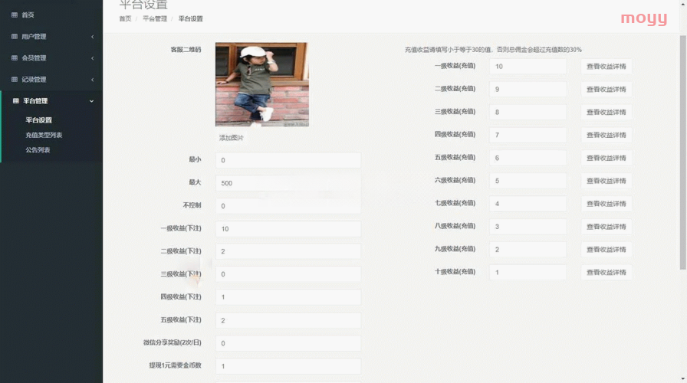The height and width of the screenshot is (383, 687).
Task: Click the grid icon beside 会员管理
Action: click(x=15, y=57)
